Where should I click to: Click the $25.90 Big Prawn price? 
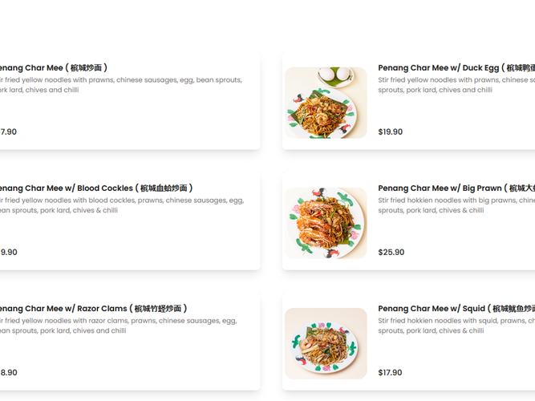click(391, 253)
